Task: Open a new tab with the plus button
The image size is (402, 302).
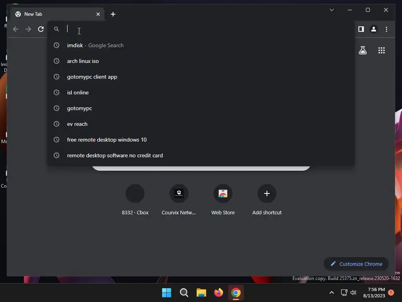Action: pyautogui.click(x=113, y=14)
